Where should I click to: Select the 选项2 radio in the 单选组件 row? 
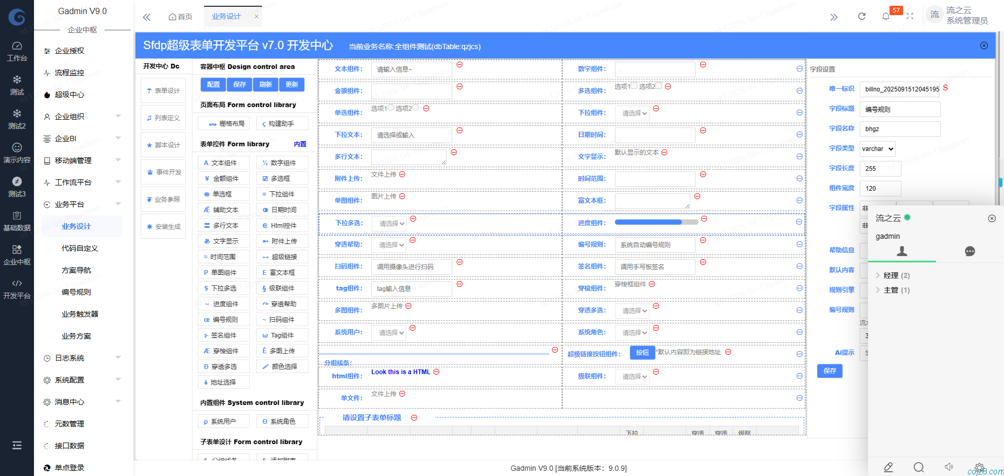(x=415, y=107)
